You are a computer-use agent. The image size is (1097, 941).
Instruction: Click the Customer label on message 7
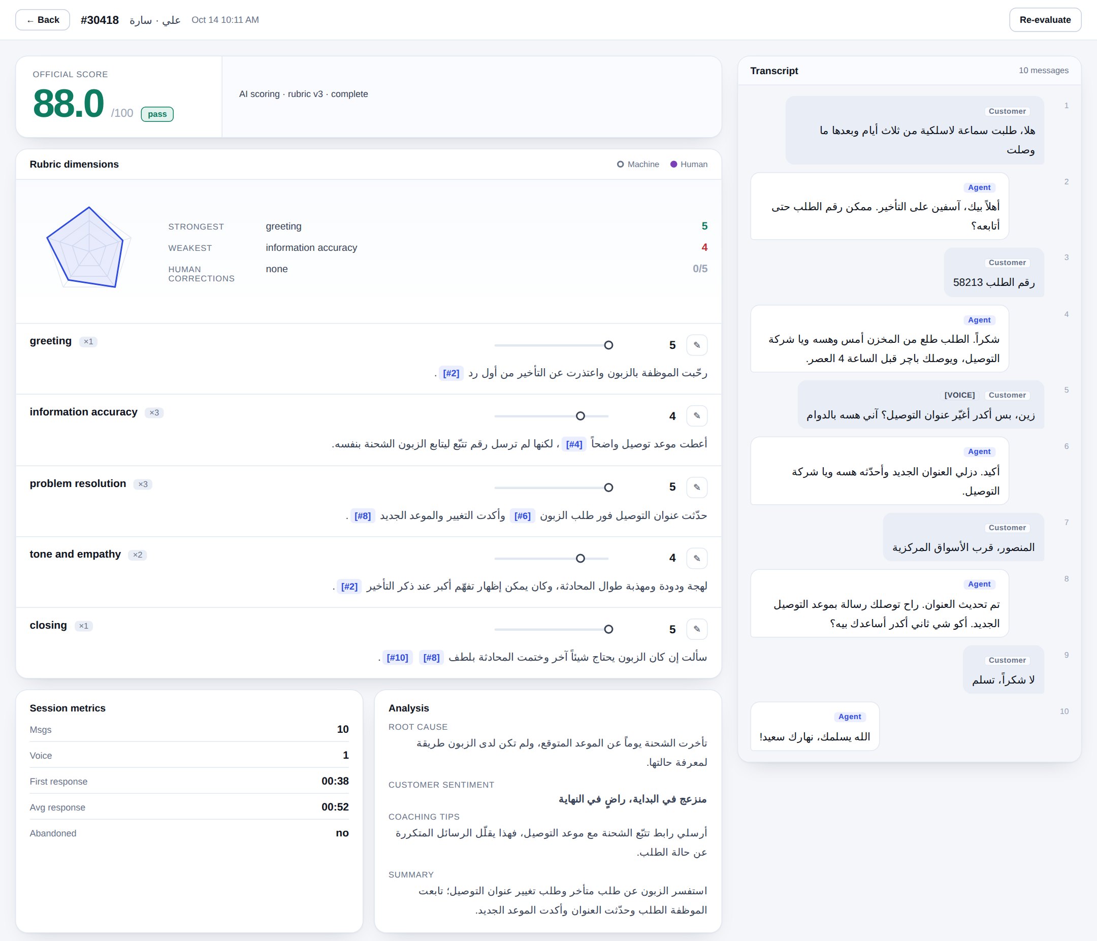(1007, 528)
